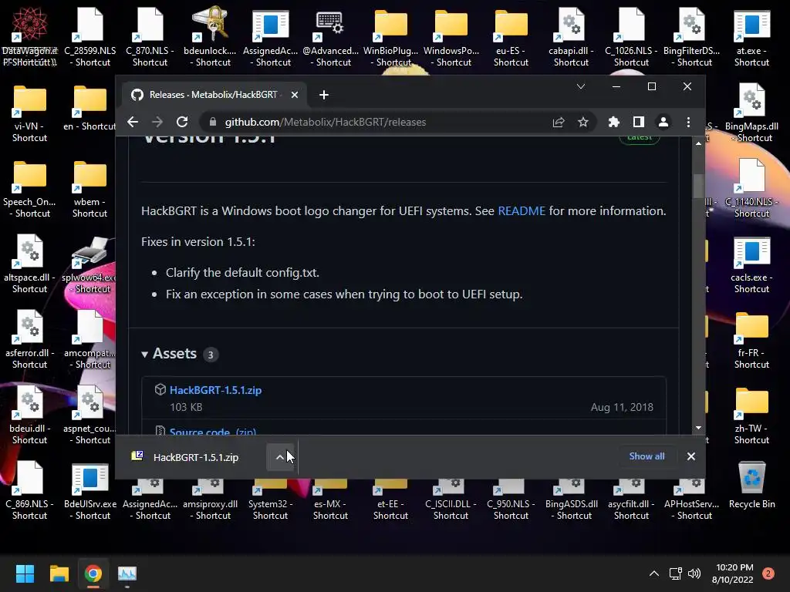Go back to the previous page in Chrome
The width and height of the screenshot is (790, 592).
tap(133, 122)
